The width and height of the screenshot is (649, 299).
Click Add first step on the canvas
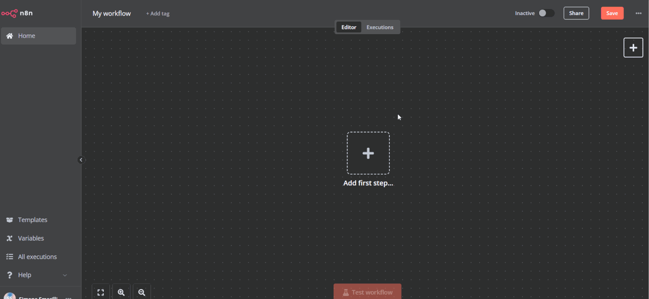[x=368, y=153]
